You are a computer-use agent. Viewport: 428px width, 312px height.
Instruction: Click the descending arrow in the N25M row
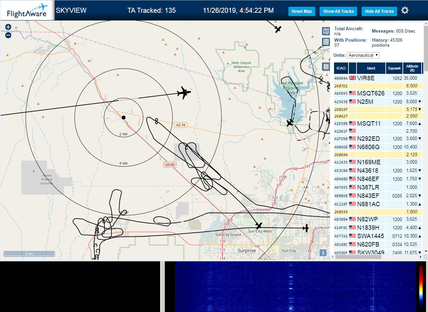coord(420,101)
